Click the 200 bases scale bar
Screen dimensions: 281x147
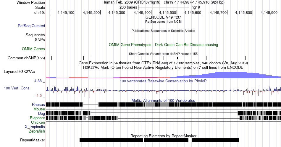pos(164,7)
